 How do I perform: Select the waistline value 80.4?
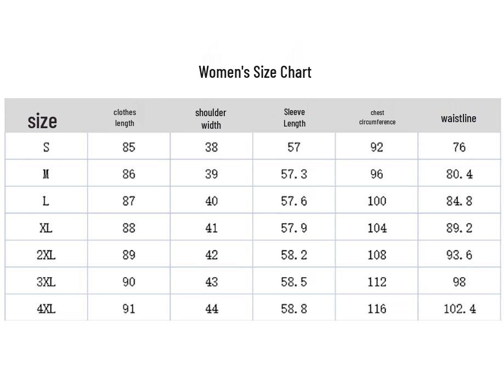[460, 174]
